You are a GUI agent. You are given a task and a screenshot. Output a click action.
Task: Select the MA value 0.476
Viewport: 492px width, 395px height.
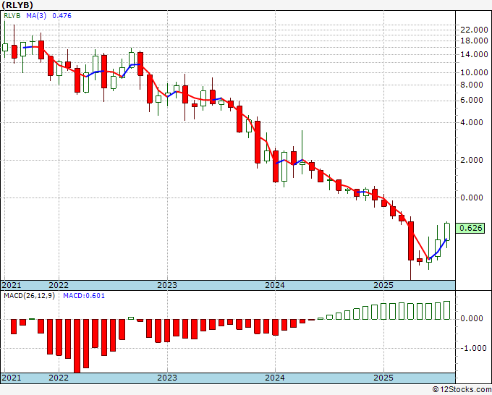[61, 15]
